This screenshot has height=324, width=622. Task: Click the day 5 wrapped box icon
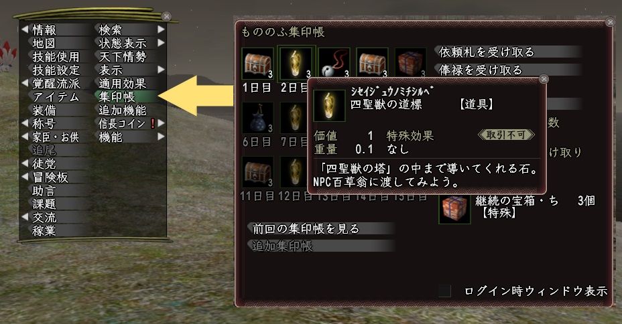tap(411, 62)
